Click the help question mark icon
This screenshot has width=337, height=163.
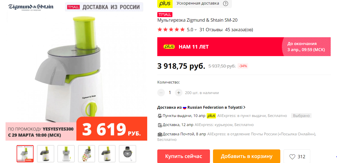point(226,4)
